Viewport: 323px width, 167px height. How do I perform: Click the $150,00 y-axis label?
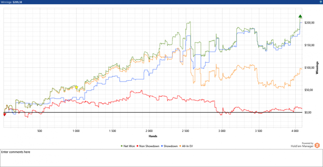point(310,45)
